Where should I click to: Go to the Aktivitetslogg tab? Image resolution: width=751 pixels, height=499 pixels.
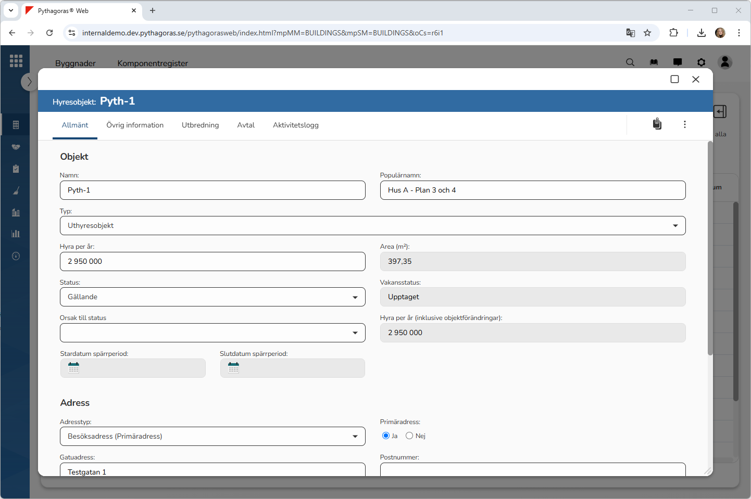pos(295,125)
